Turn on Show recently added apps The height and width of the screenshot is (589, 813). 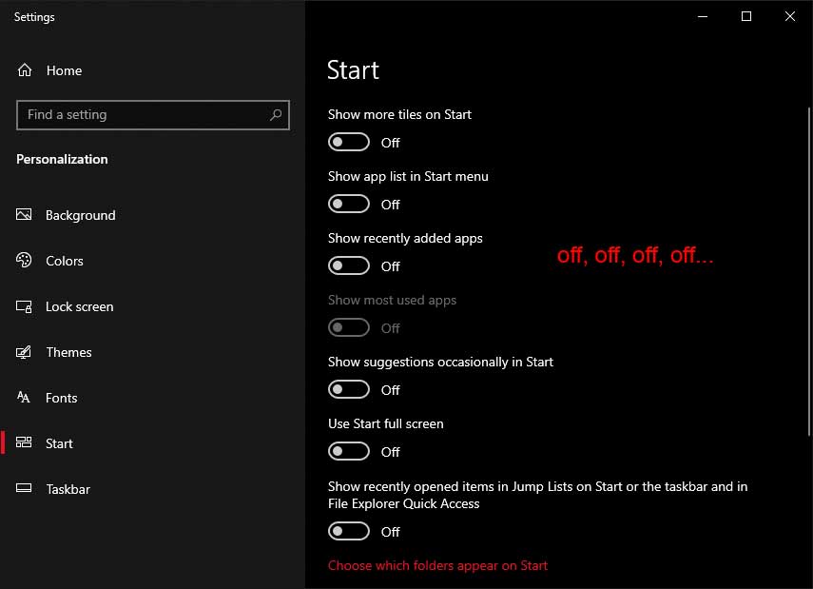[x=348, y=265]
